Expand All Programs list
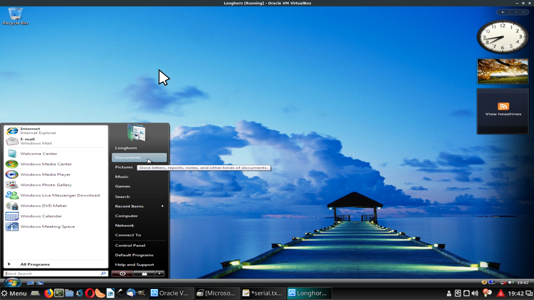This screenshot has height=300, width=534. tap(35, 264)
